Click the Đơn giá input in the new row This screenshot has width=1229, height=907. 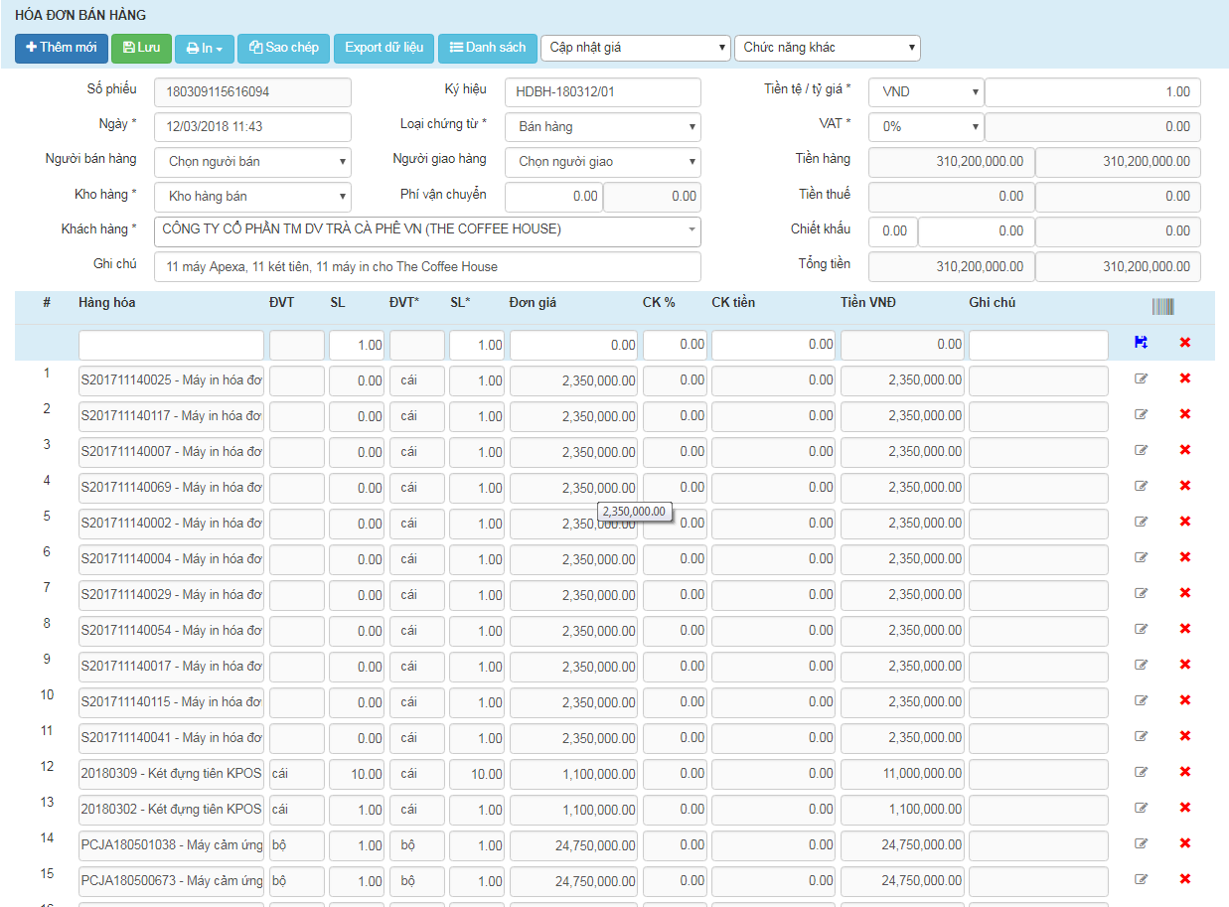(x=573, y=345)
